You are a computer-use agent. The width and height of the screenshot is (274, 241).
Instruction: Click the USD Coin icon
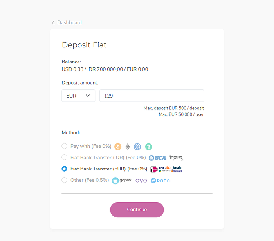(x=137, y=147)
